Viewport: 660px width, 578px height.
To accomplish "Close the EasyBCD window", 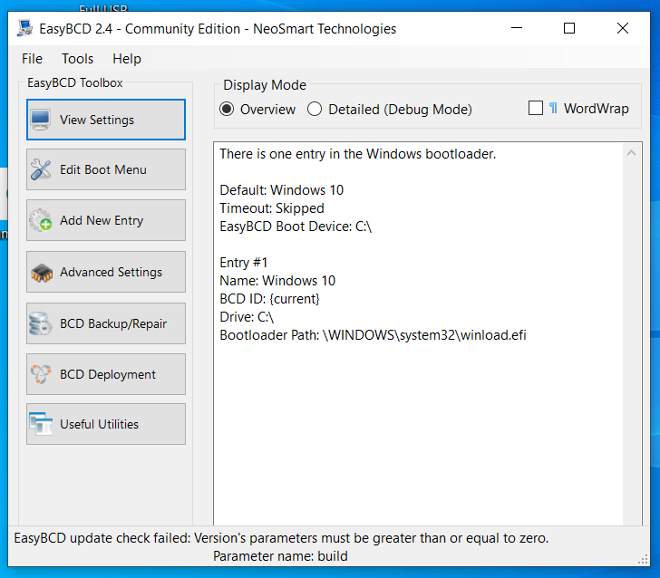I will 623,28.
